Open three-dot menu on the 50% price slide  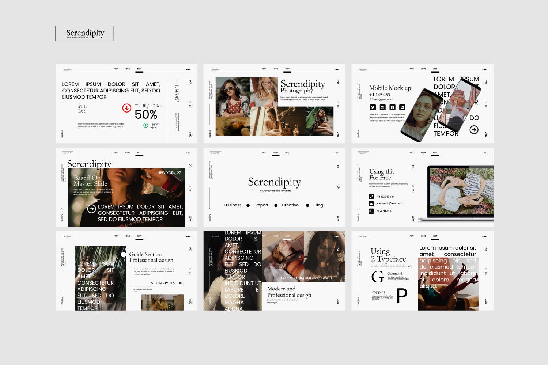click(x=188, y=69)
